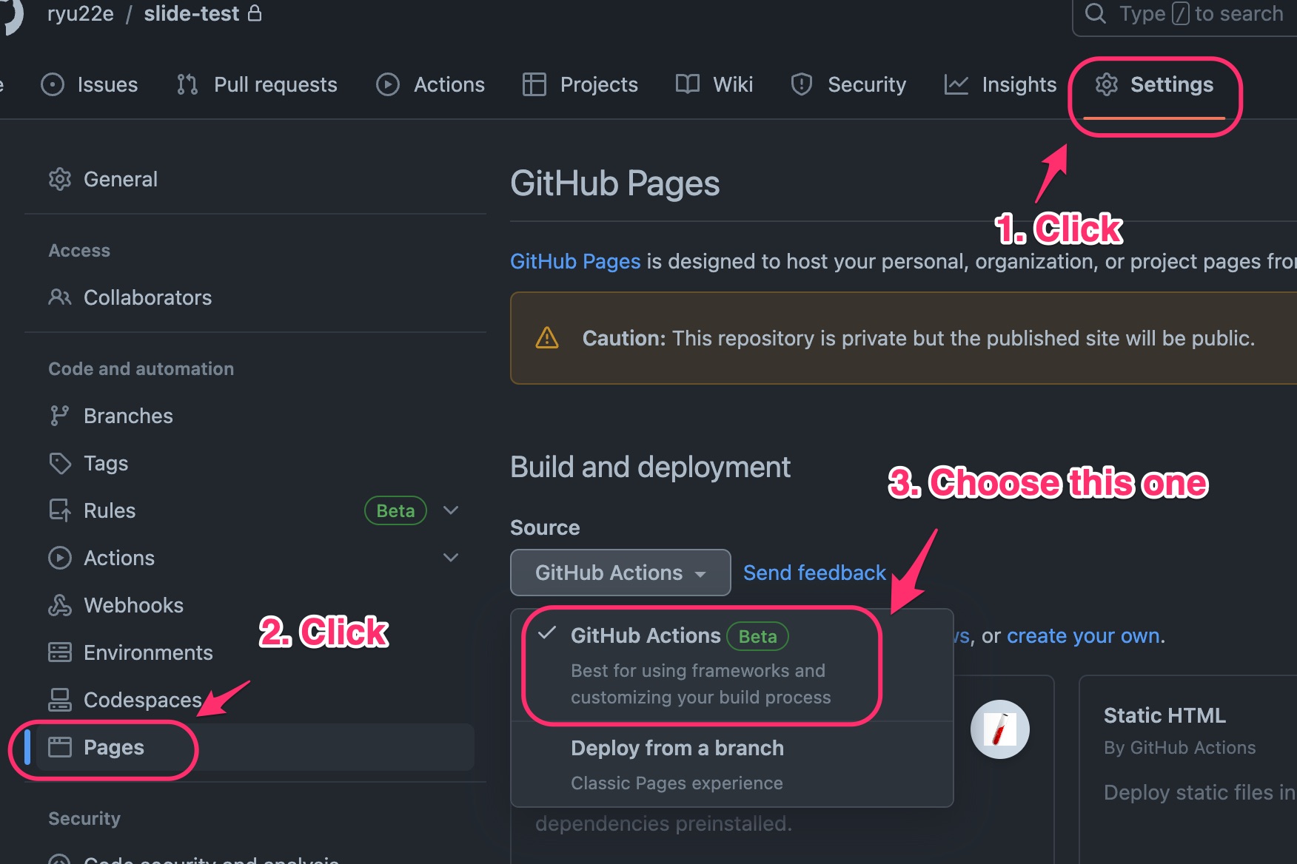Click the Pages browser icon

click(60, 747)
